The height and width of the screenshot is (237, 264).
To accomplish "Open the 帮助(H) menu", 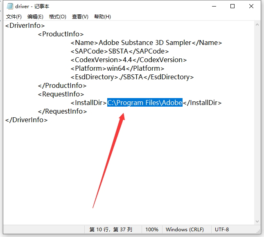I will tap(102, 17).
